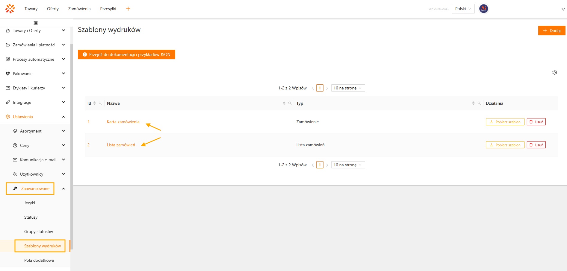Go to documentation and JSON examples

[x=126, y=54]
